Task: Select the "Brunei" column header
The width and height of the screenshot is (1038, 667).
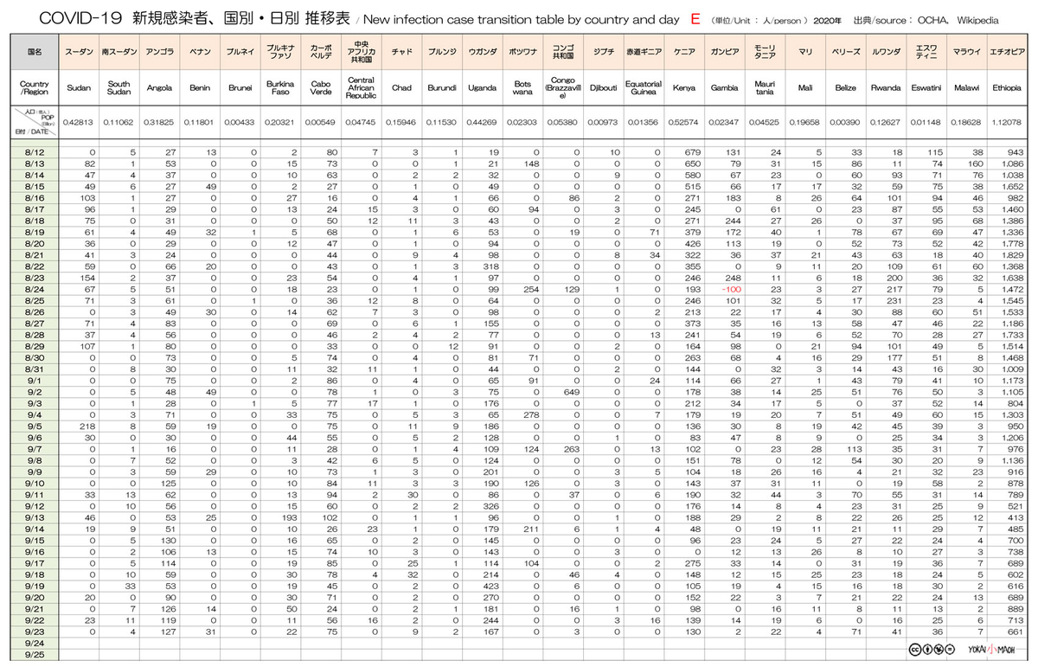Action: coord(240,87)
